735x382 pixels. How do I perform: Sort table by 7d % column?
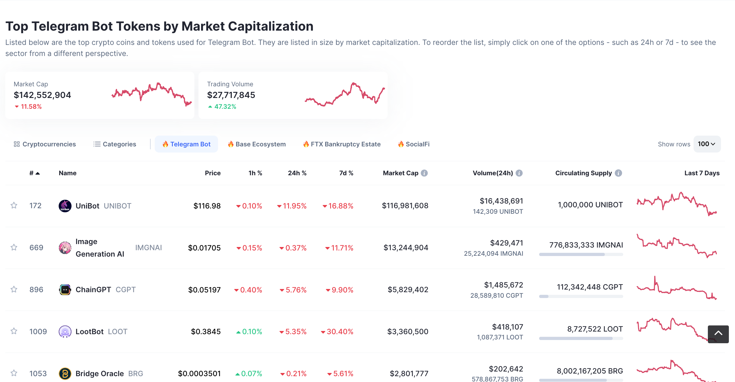click(x=346, y=173)
